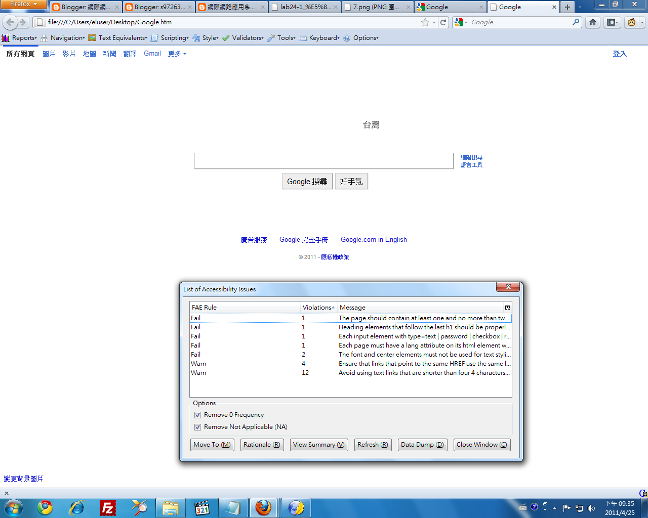This screenshot has width=648, height=518.
Task: Click the 登入 sign-in link
Action: click(x=620, y=54)
